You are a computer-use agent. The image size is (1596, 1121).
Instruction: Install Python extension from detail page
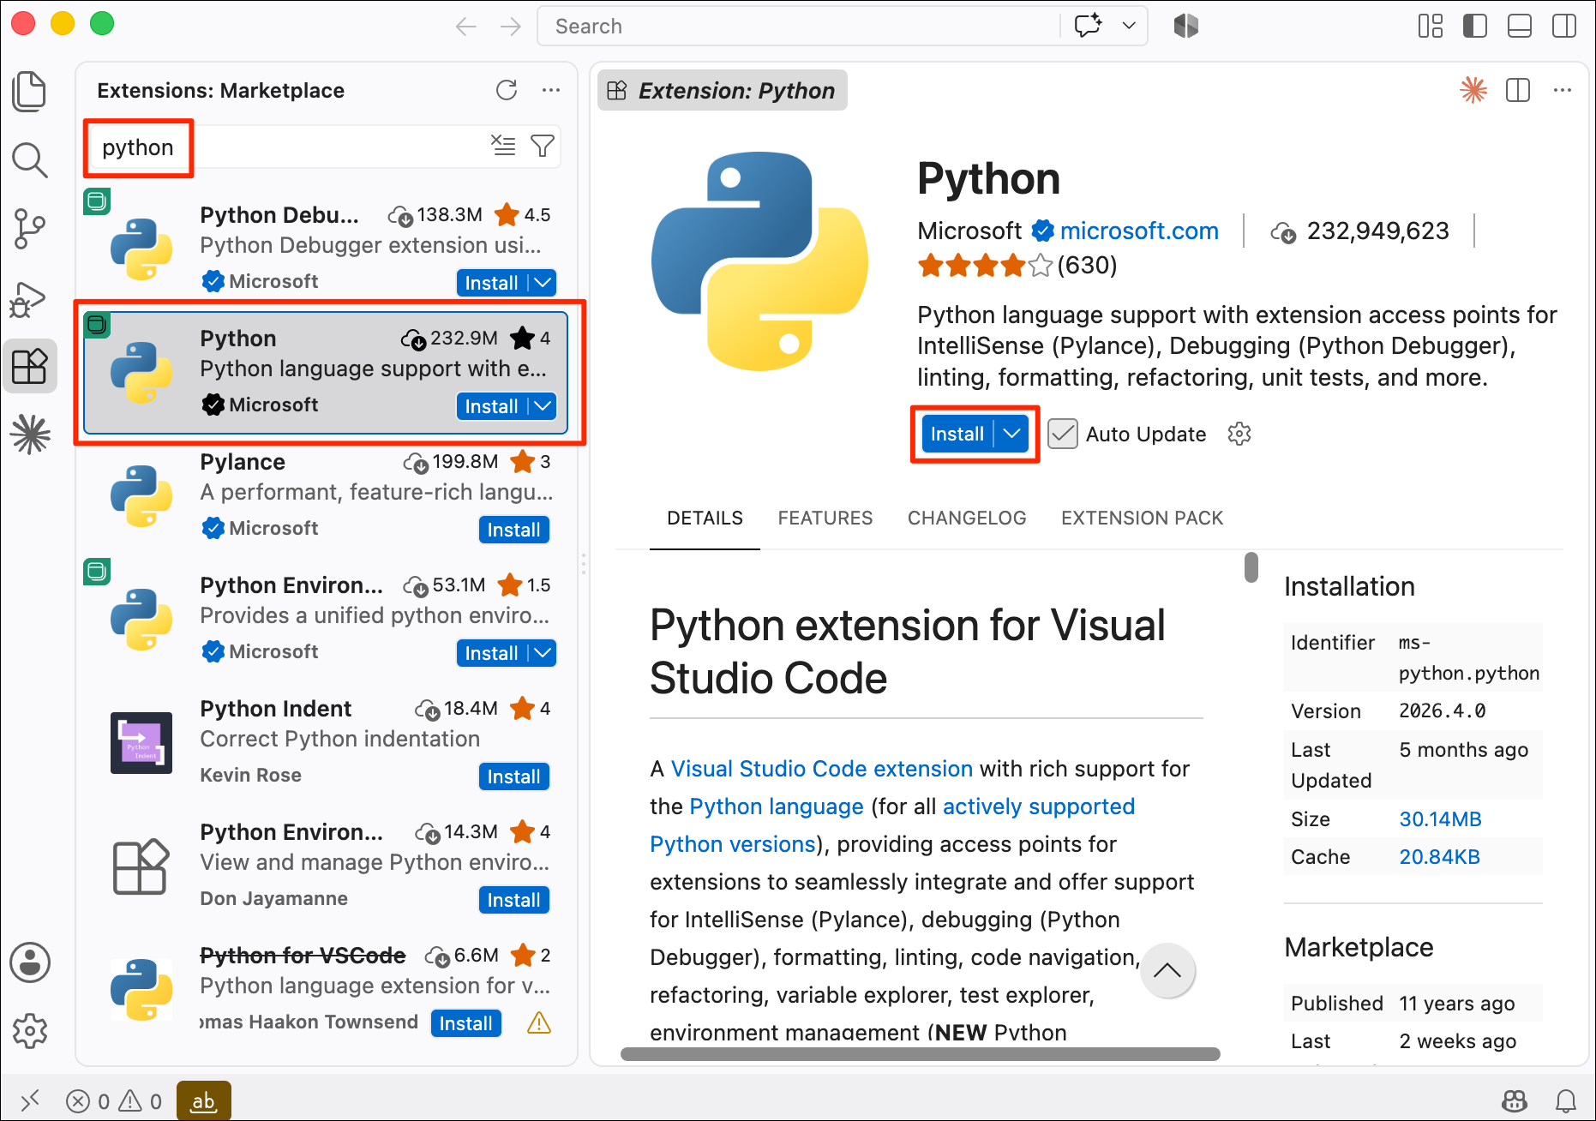(x=957, y=434)
